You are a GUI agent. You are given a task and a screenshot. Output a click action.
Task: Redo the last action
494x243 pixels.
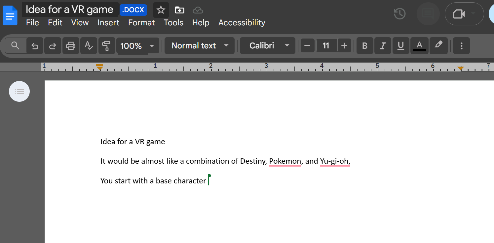53,46
